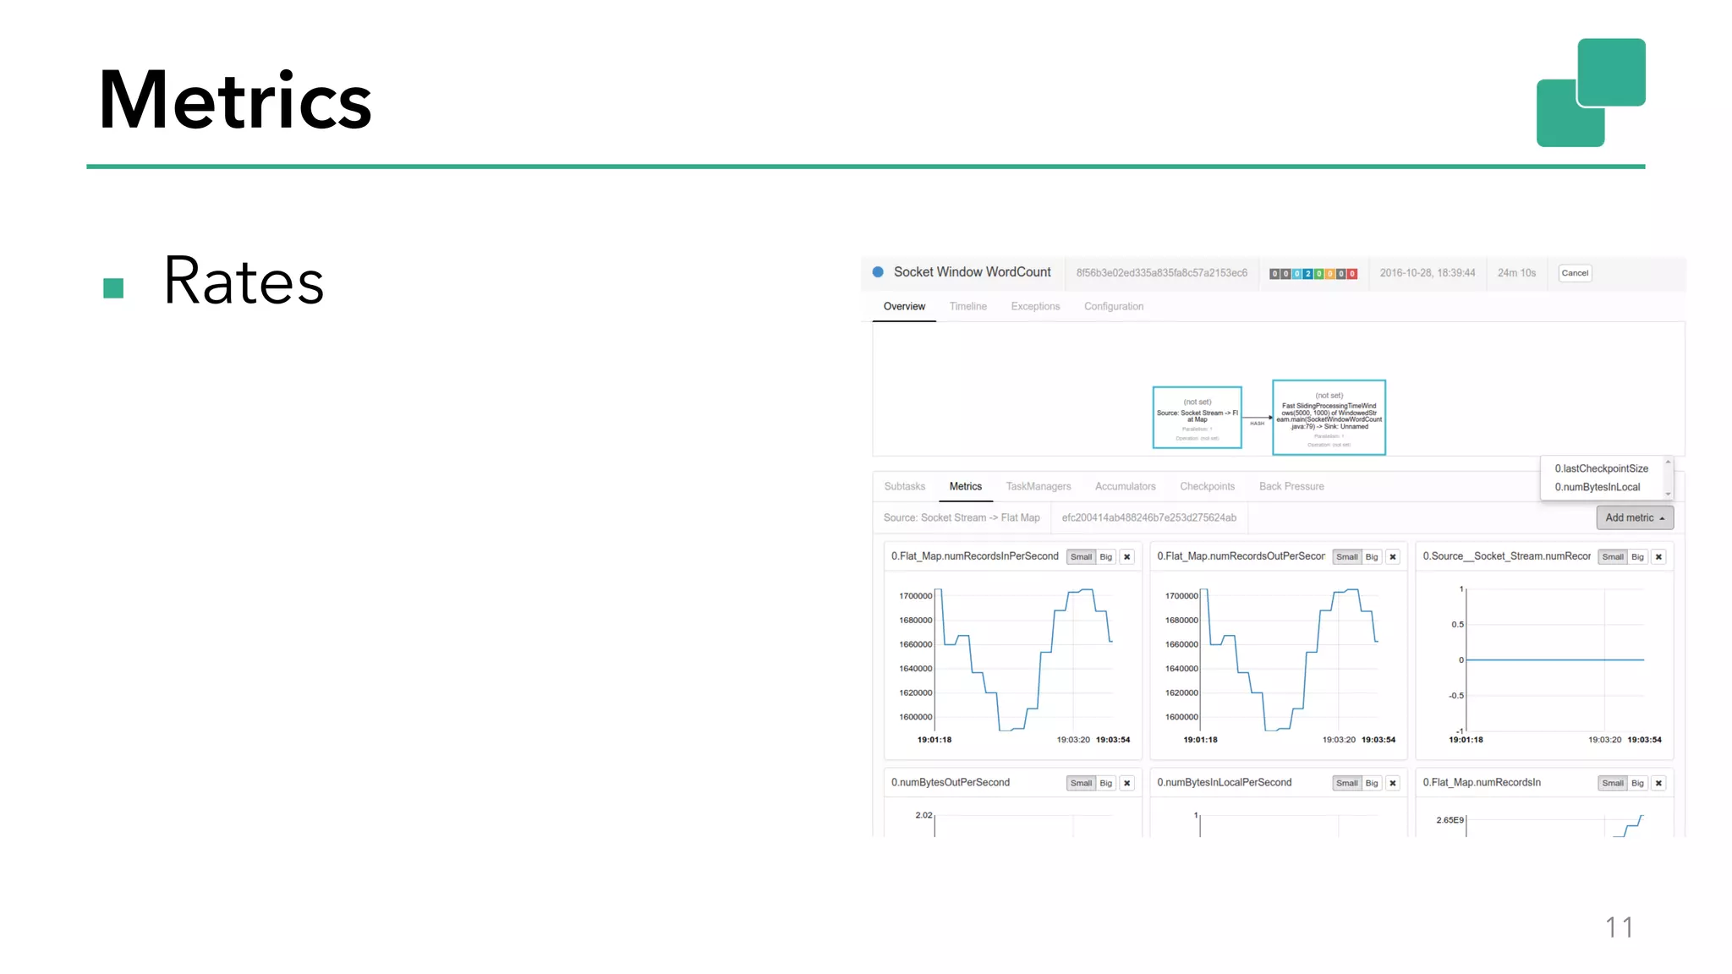Viewport: 1732px width, 974px height.
Task: Click the 2016-10-28, 18:39:44 start time
Action: click(x=1427, y=273)
